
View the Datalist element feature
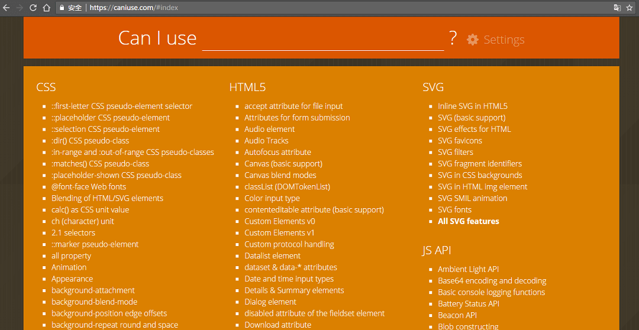coord(272,256)
